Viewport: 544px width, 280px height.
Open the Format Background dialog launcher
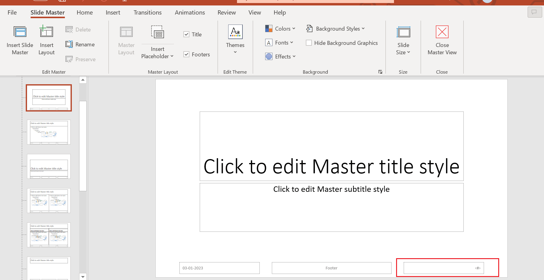coord(380,72)
